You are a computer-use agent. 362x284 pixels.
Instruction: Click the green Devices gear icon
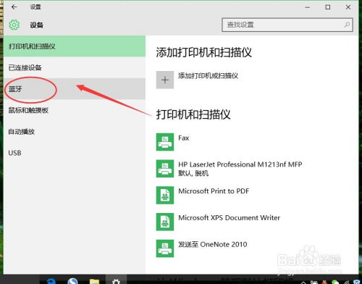(14, 25)
